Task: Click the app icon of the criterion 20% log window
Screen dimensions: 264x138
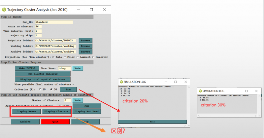Action: [121, 82]
